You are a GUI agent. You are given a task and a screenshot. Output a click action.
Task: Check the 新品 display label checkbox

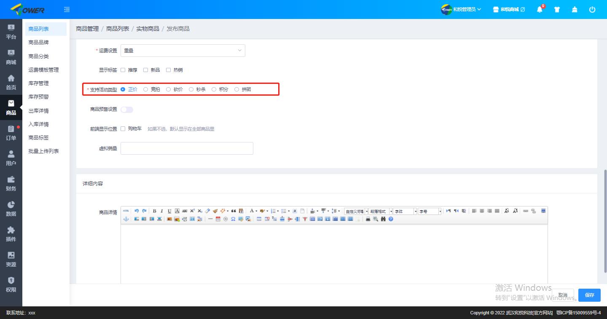[x=146, y=70]
